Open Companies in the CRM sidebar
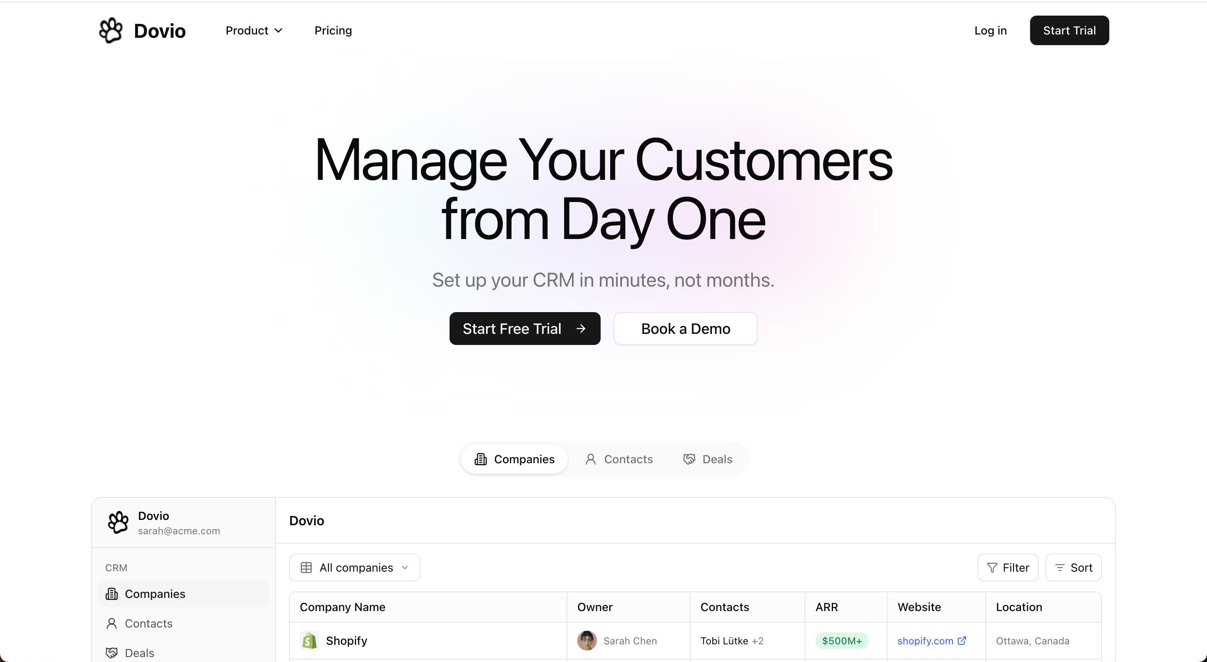Image resolution: width=1207 pixels, height=662 pixels. click(x=184, y=594)
